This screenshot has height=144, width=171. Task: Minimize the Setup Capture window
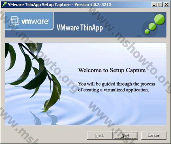(x=155, y=5)
